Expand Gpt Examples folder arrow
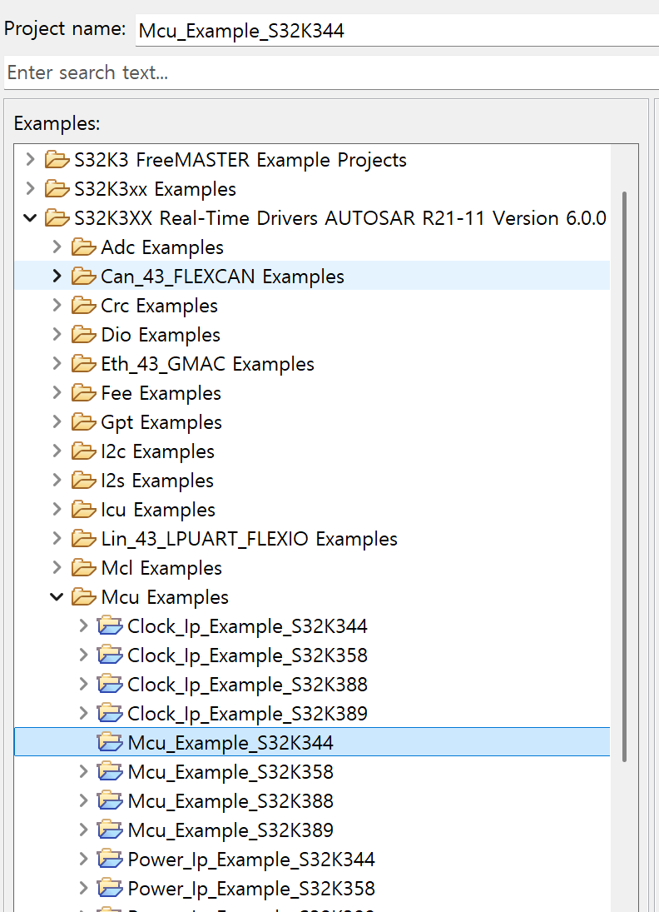Viewport: 659px width, 912px height. (x=57, y=421)
